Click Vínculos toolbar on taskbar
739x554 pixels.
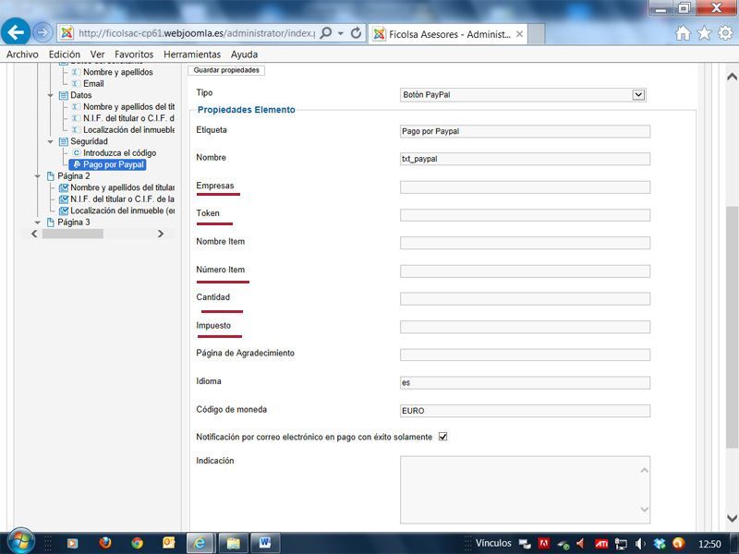click(x=493, y=543)
